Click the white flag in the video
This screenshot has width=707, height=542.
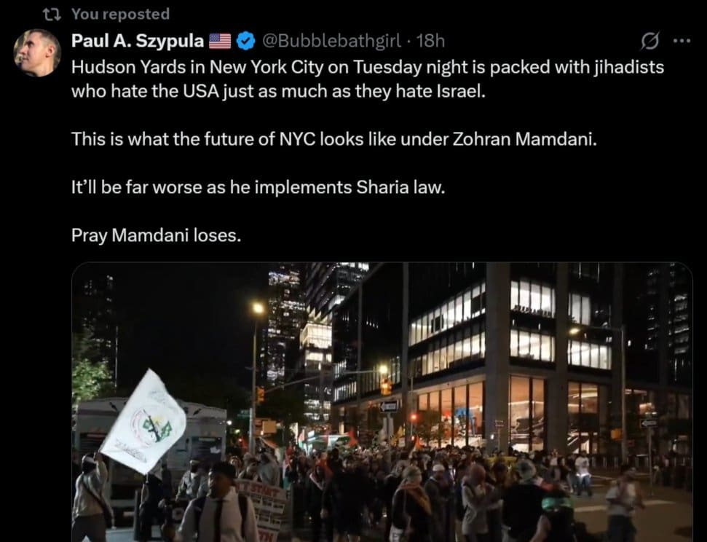(x=143, y=422)
